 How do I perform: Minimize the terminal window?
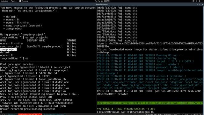[x=197, y=4]
